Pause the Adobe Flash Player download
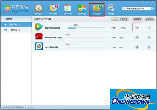The image size is (157, 110). pos(137,37)
